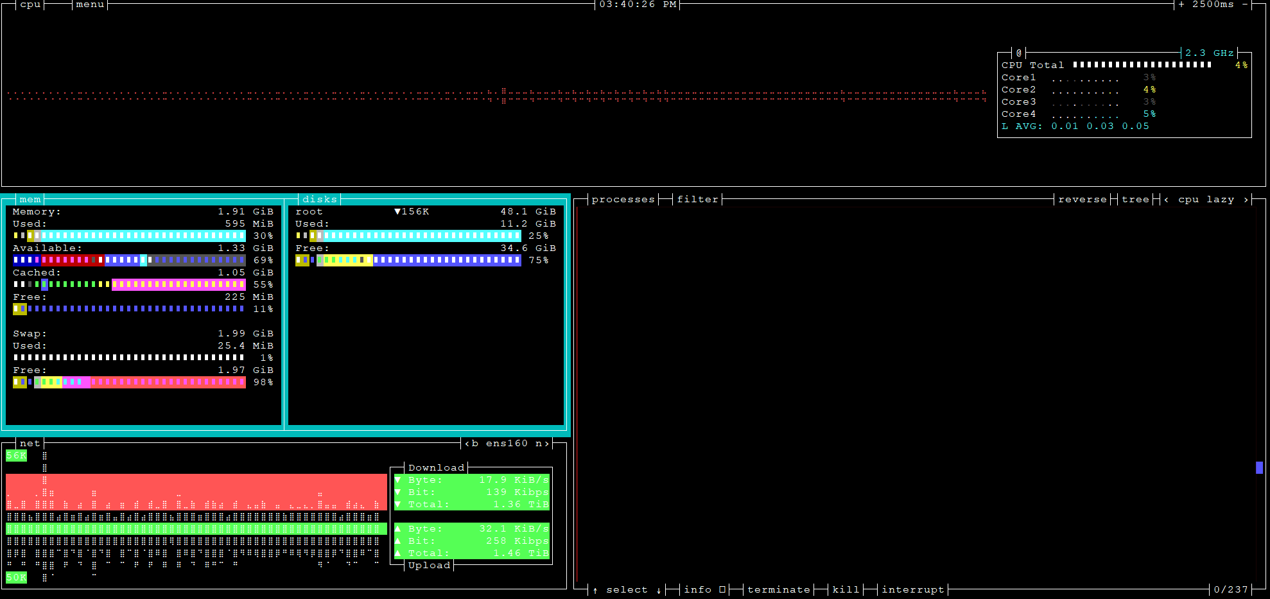Toggle tree view for processes
Viewport: 1270px width, 599px height.
[x=1135, y=200]
